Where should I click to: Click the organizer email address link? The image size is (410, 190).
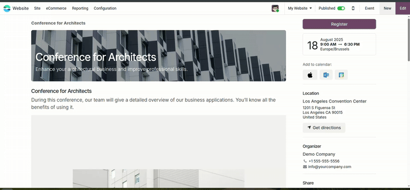[330, 167]
